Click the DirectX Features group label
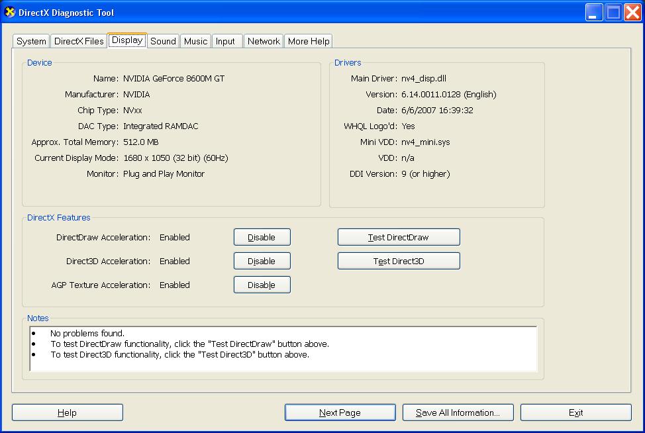Viewport: 645px width, 433px height. 59,218
